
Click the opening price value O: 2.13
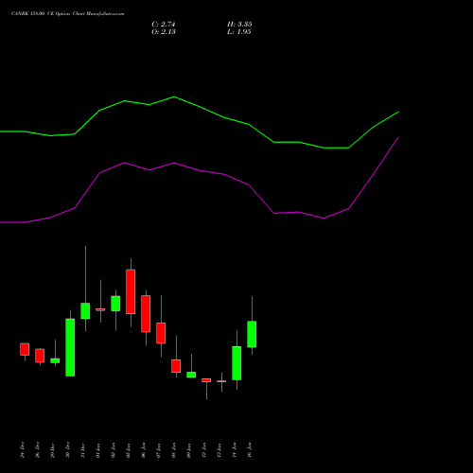[164, 32]
